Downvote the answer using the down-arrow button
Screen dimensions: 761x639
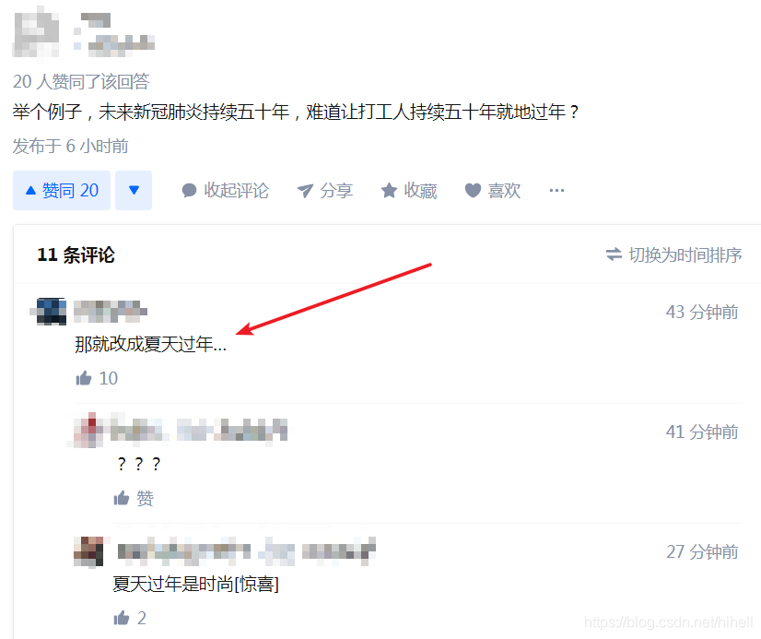(134, 190)
